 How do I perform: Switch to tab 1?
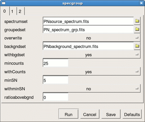click(x=13, y=11)
